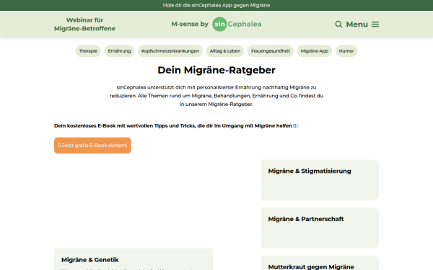Open Mutterkraut gegen Migräne article card
Viewport: 433px width, 270px height.
click(x=320, y=263)
